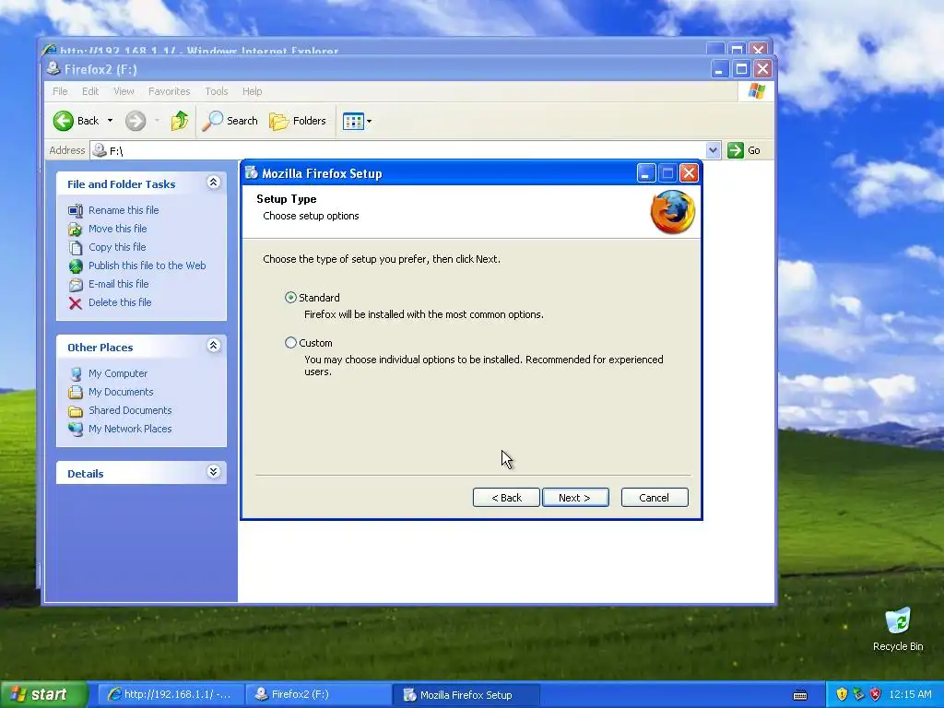Click Publish this file to the Web
944x708 pixels.
click(147, 265)
